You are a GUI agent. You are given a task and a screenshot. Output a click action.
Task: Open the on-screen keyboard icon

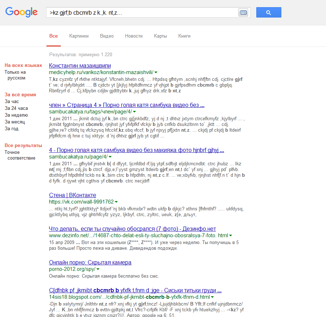pyautogui.click(x=243, y=13)
